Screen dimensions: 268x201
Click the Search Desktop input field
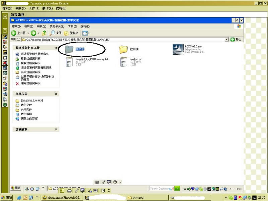[x=162, y=189]
